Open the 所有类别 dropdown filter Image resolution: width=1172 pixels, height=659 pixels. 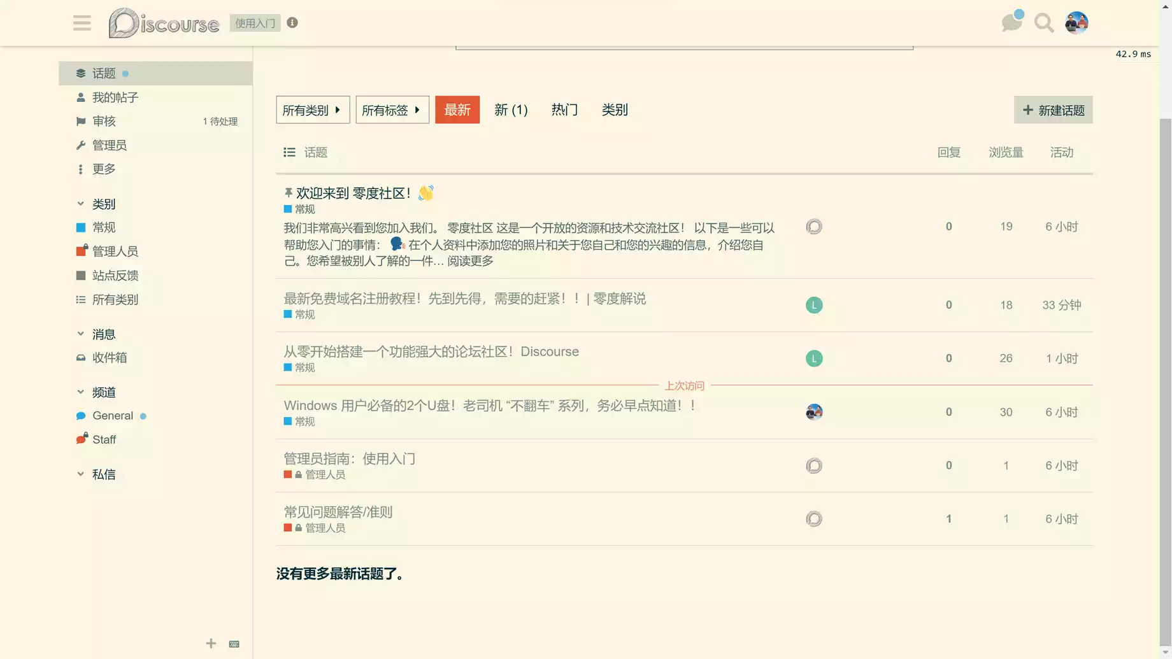tap(312, 110)
